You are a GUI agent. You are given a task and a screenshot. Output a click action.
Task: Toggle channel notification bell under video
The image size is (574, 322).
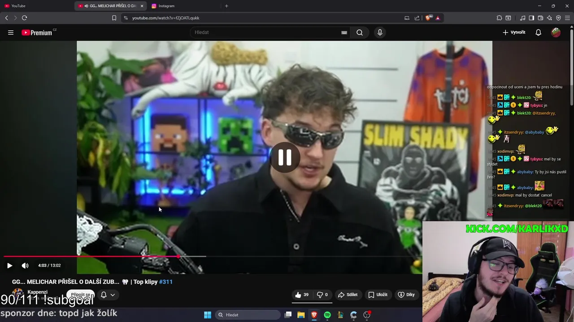104,295
